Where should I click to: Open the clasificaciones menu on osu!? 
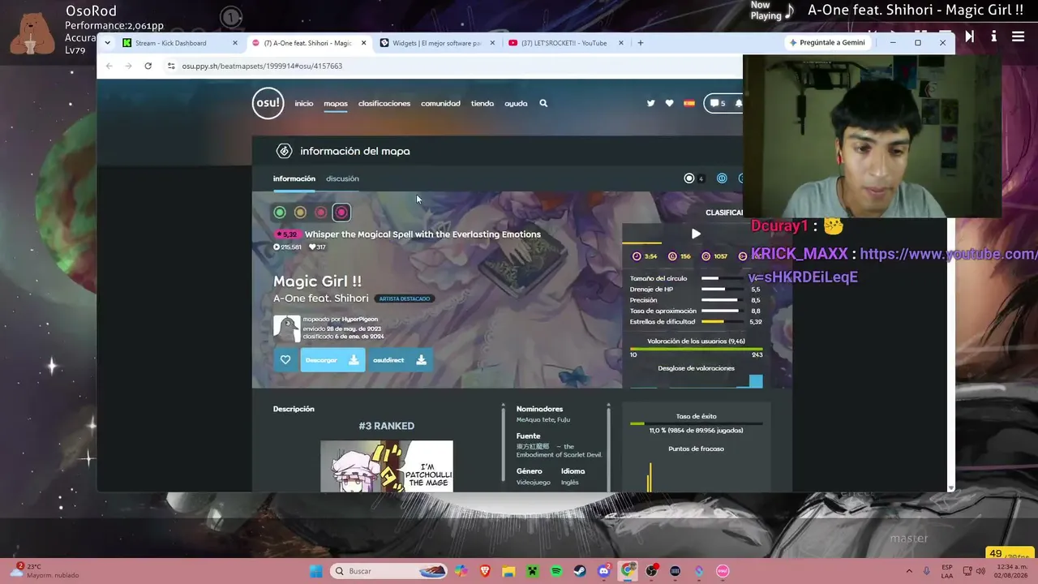coord(384,103)
